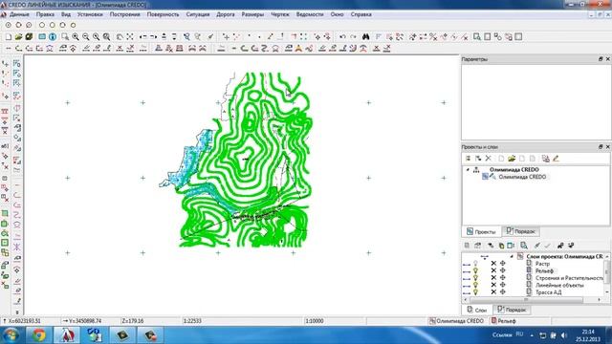Click the 1:22533 value in status bar

[x=192, y=321]
